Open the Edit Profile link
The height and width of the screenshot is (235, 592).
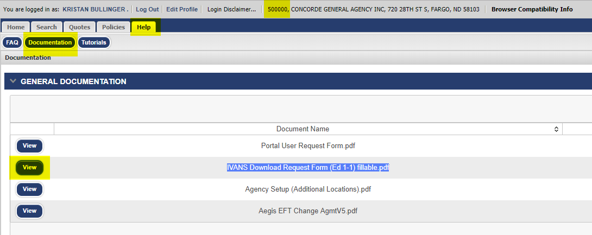coord(182,9)
